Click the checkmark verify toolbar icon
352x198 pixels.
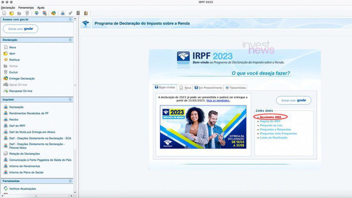tap(70, 13)
